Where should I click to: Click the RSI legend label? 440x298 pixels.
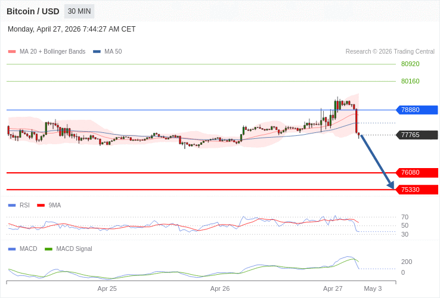24,206
